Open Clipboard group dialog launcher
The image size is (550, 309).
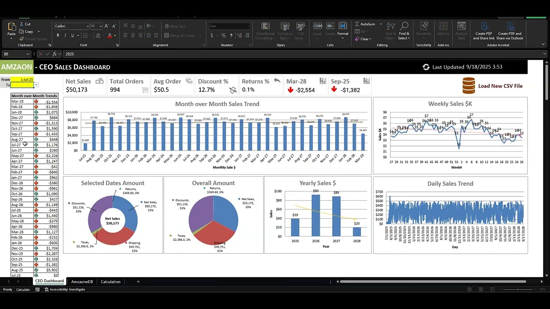(x=50, y=45)
